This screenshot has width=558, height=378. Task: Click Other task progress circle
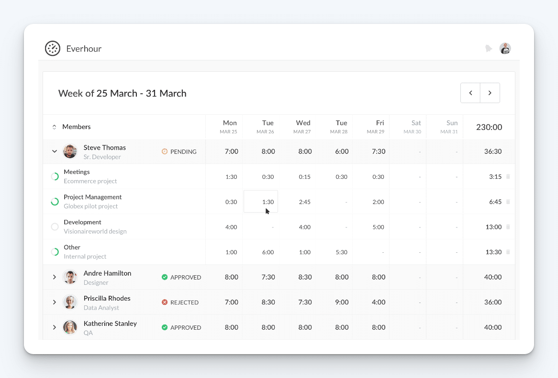55,252
